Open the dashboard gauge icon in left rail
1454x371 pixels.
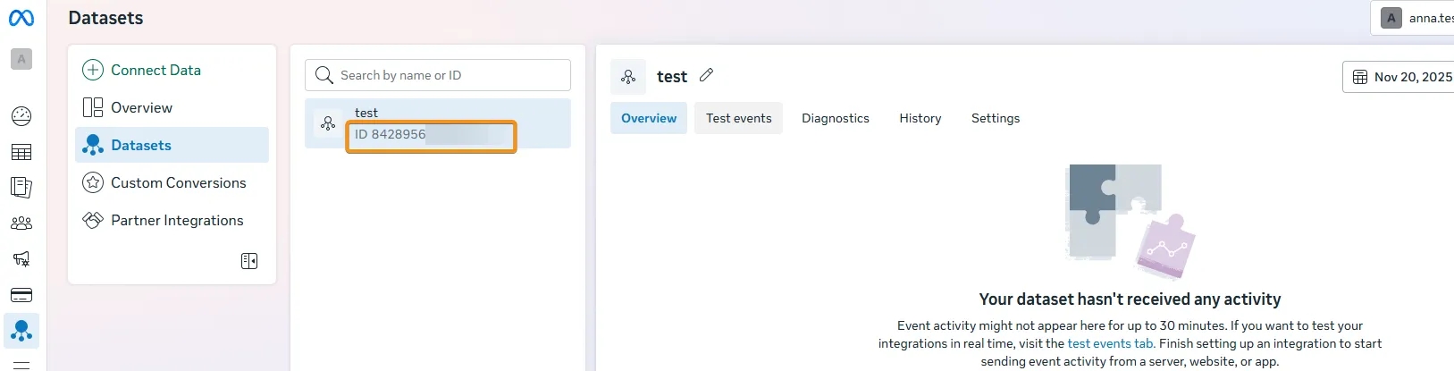tap(21, 115)
